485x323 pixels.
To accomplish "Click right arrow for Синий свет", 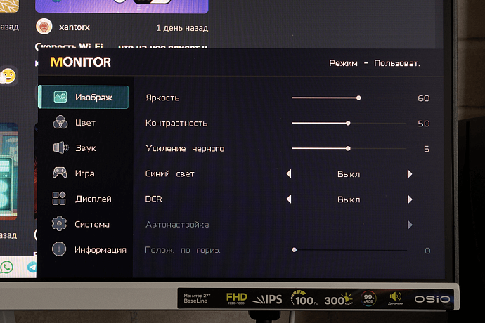I will (x=410, y=174).
